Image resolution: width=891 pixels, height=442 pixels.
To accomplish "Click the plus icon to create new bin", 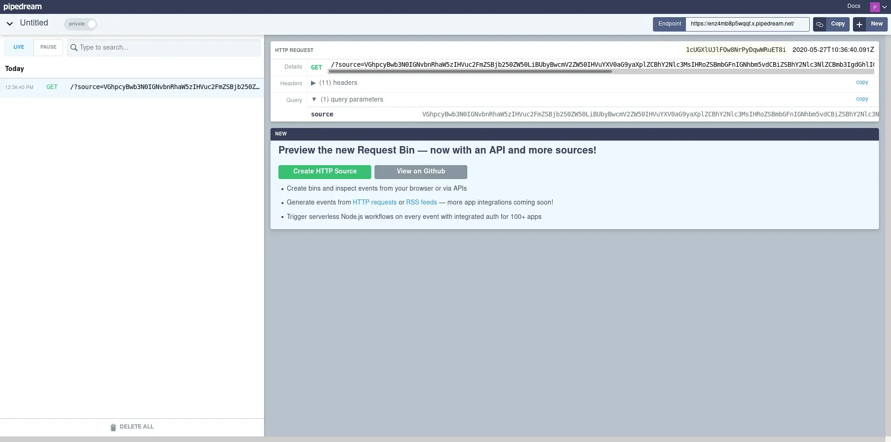I will click(x=859, y=24).
